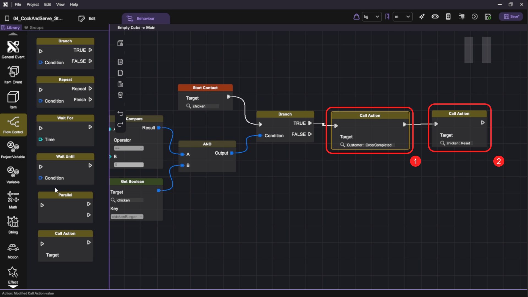This screenshot has height=297, width=528.
Task: Select the Behaviour tab
Action: click(x=145, y=18)
